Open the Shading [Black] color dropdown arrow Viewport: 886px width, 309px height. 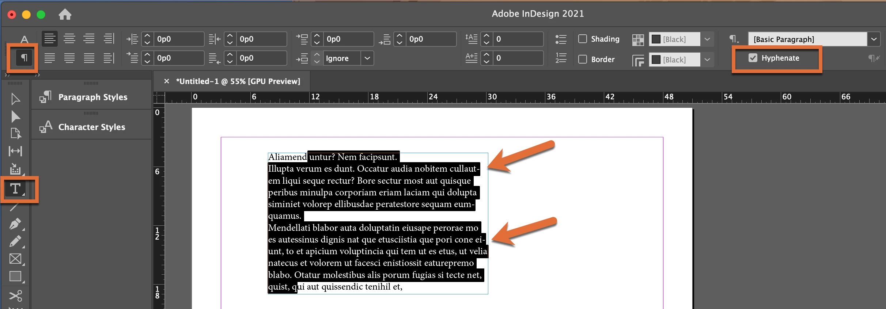[x=707, y=39]
